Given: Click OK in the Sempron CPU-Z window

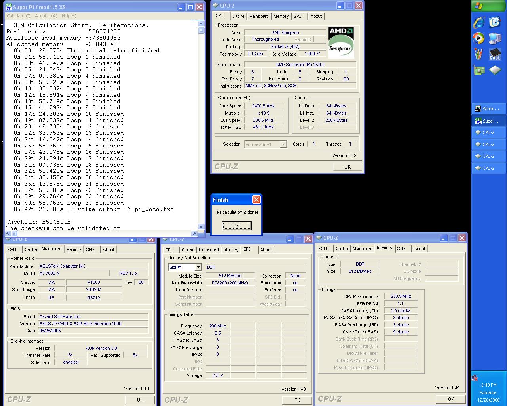Looking at the screenshot, I should point(347,167).
